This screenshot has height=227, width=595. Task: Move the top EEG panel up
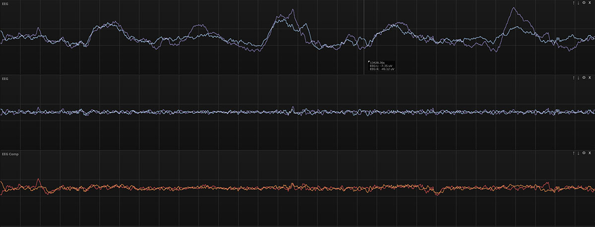click(574, 3)
